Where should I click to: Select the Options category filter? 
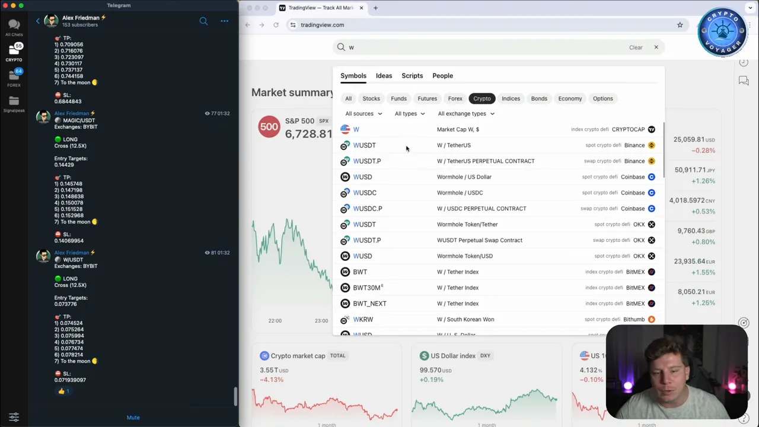coord(603,98)
